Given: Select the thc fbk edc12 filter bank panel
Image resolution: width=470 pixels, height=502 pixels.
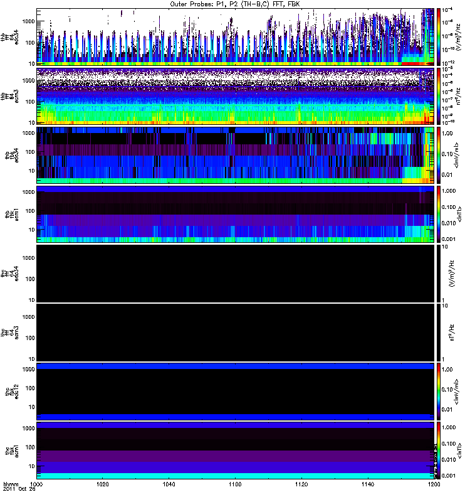Looking at the screenshot, I should coord(235,391).
